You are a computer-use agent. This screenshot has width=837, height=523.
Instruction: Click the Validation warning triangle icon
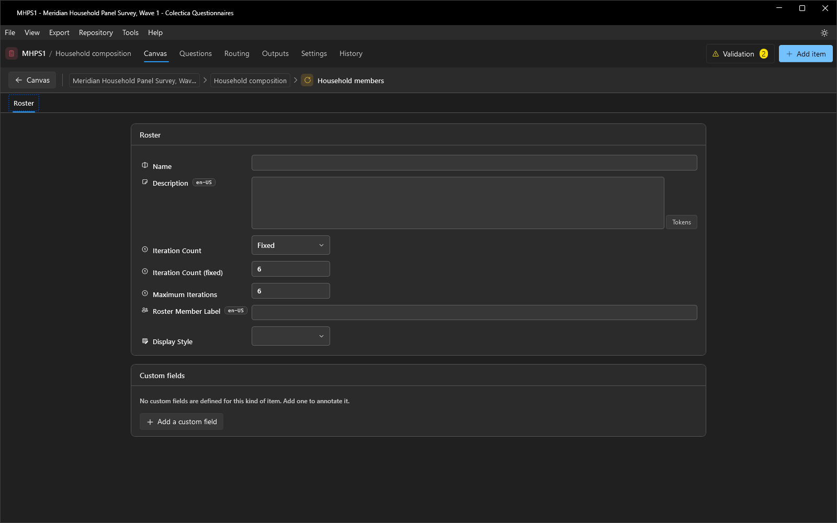[x=716, y=54]
